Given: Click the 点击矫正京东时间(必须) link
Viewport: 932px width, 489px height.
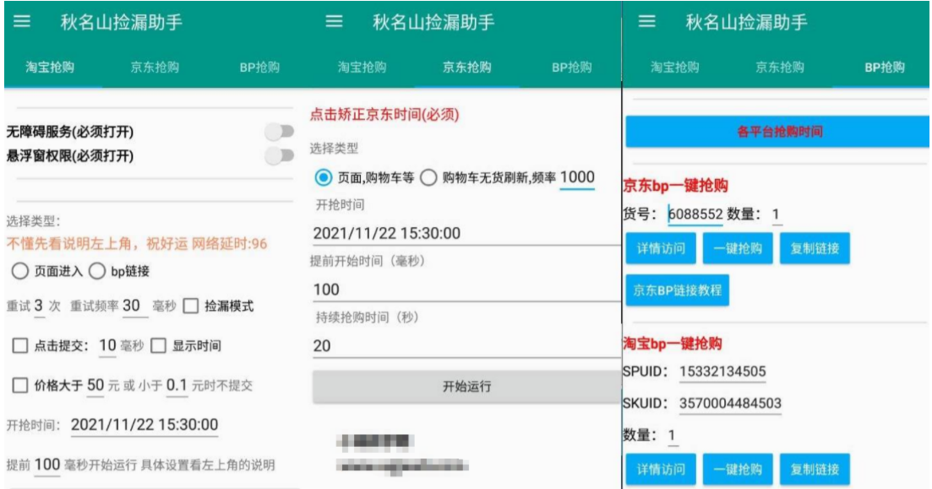Looking at the screenshot, I should tap(384, 114).
